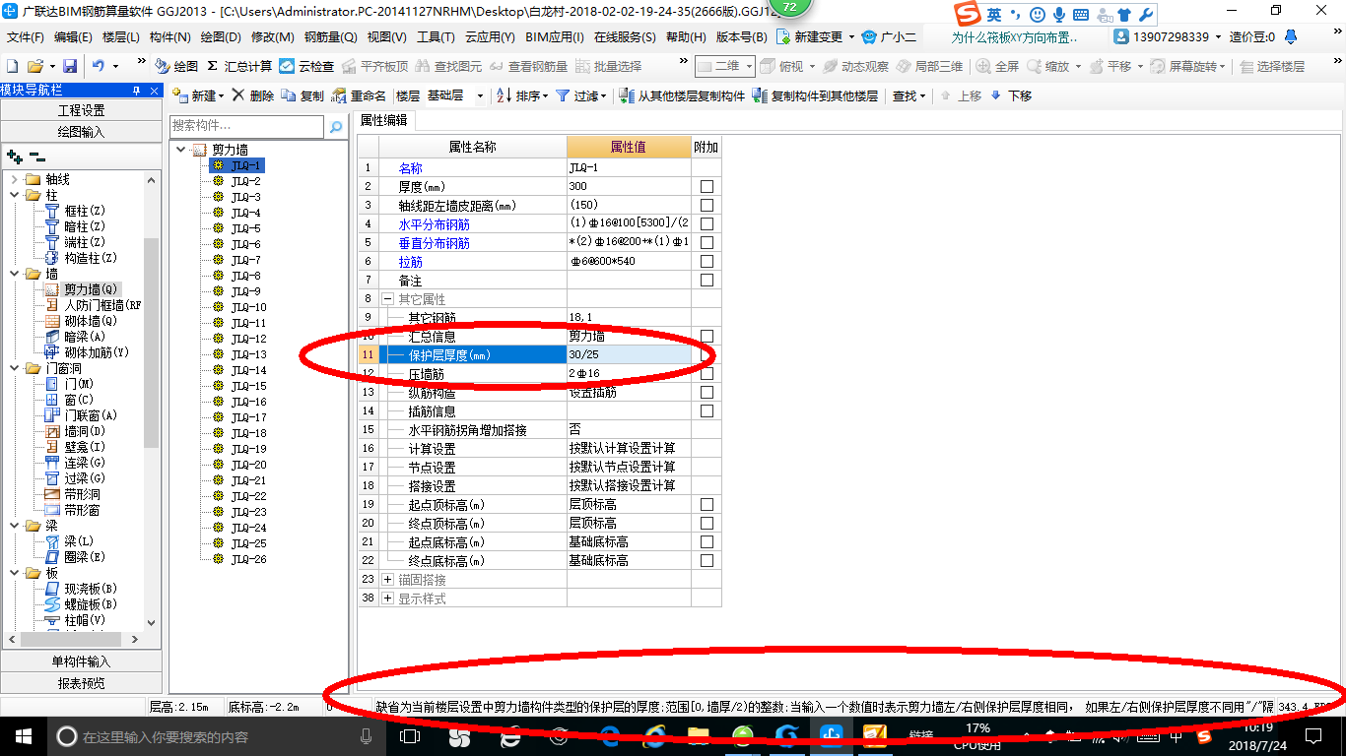Select 连梁(G) in the navigation tree

[x=75, y=463]
